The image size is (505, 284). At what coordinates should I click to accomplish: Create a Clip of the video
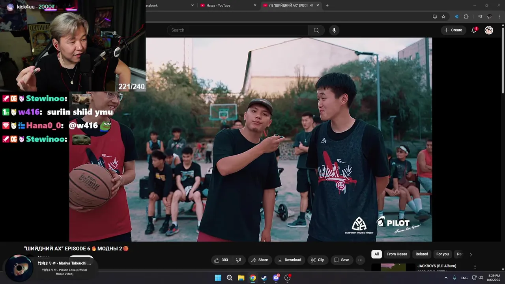click(x=317, y=260)
